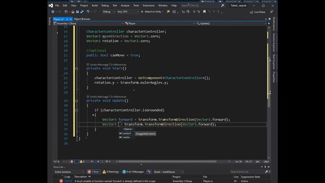Collapse the Start() method outline
Image resolution: width=325 pixels, height=183 pixels.
[x=77, y=69]
